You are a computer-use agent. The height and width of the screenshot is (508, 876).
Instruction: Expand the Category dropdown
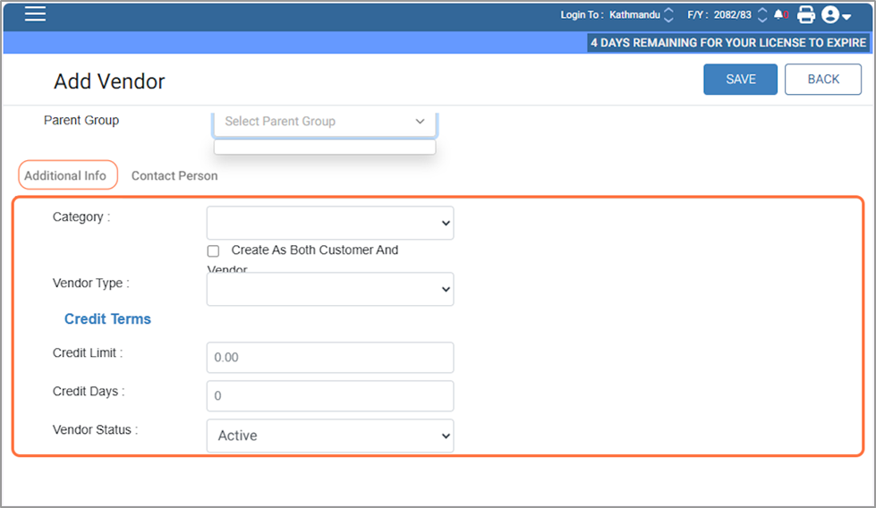(329, 223)
